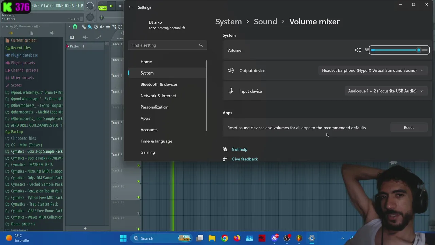
Task: Select Pattern 1 in the picker
Action: coord(85,46)
